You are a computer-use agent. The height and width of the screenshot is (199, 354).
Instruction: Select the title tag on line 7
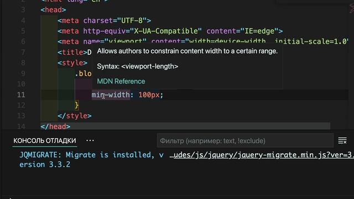pyautogui.click(x=75, y=53)
